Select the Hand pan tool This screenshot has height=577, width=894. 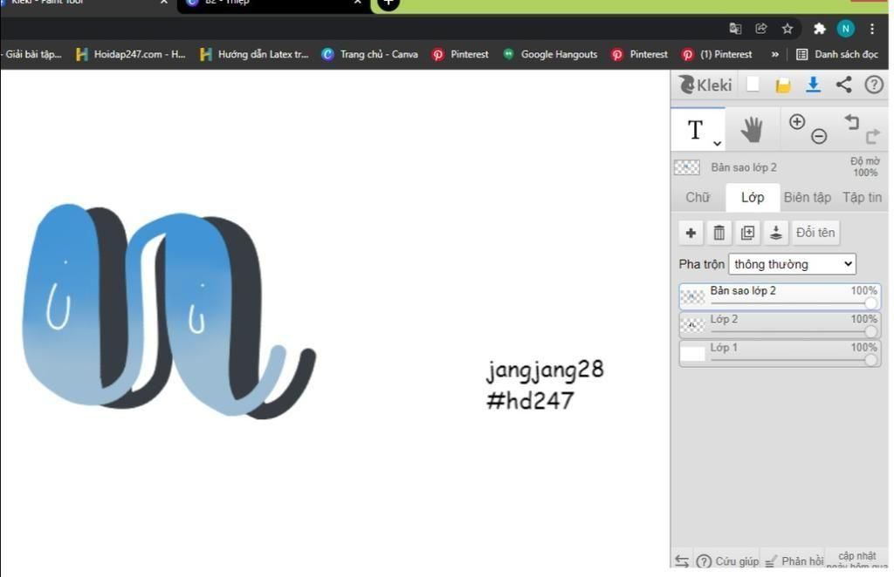[x=752, y=130]
